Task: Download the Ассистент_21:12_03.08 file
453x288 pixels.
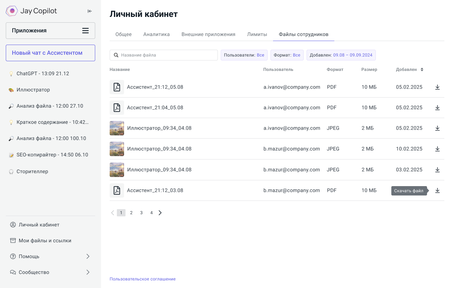Action: coord(437,190)
